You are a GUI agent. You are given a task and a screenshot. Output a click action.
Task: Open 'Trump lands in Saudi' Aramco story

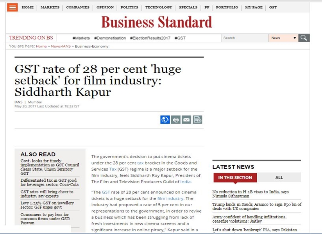257,206
